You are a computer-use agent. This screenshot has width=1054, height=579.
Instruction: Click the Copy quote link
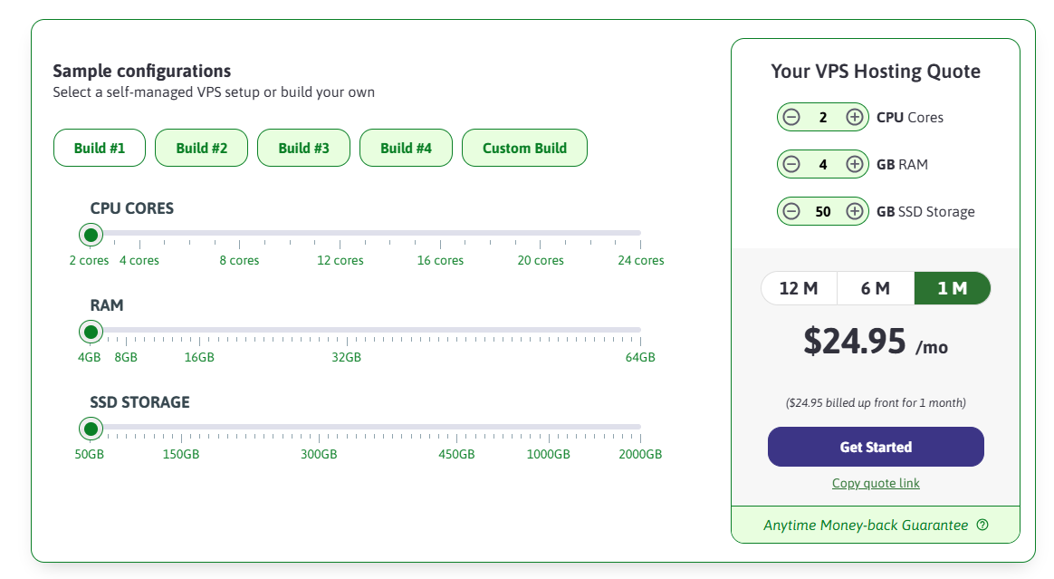tap(876, 483)
